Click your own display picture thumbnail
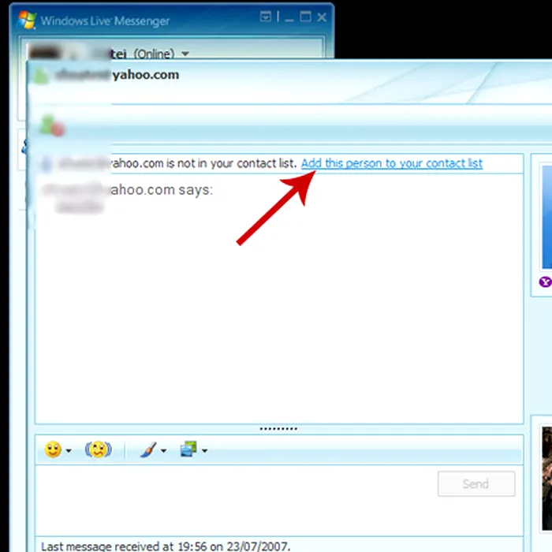Viewport: 552px width, 552px height. pyautogui.click(x=547, y=479)
